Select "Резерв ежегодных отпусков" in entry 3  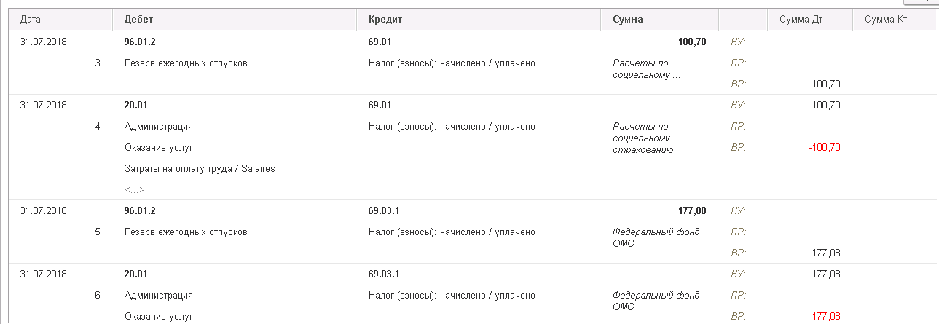pyautogui.click(x=186, y=63)
